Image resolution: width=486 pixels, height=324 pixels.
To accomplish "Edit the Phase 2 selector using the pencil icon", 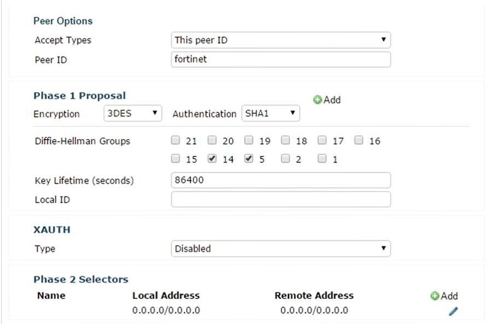I will (x=453, y=311).
